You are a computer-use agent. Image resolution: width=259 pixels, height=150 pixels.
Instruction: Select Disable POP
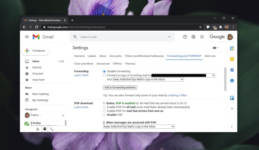point(104,115)
